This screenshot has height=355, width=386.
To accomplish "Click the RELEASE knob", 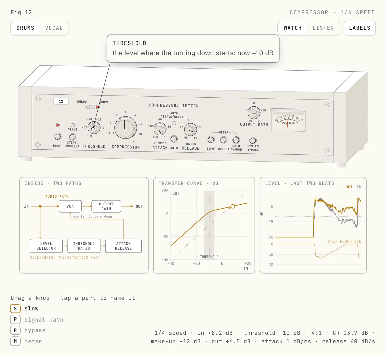I will [x=190, y=129].
